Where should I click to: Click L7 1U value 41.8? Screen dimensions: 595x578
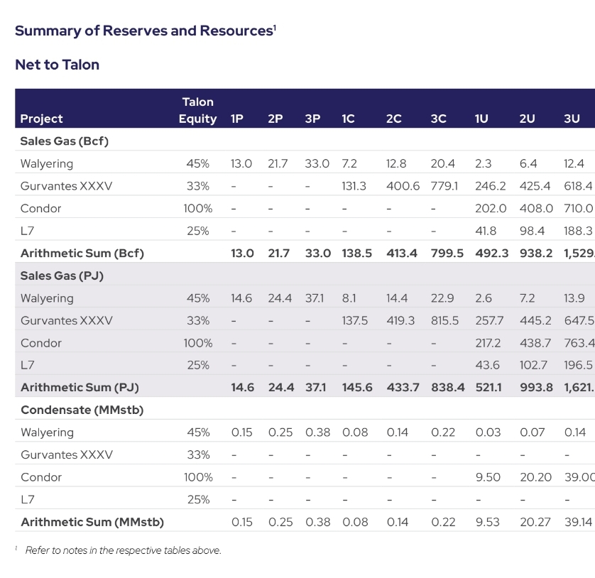tap(486, 231)
